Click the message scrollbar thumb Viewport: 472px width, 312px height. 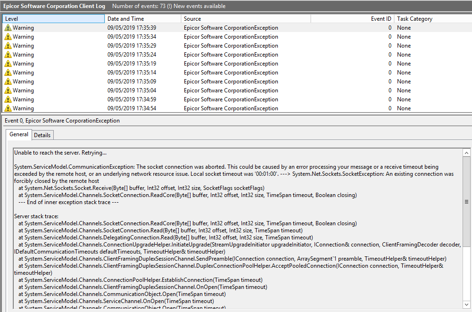click(466, 202)
